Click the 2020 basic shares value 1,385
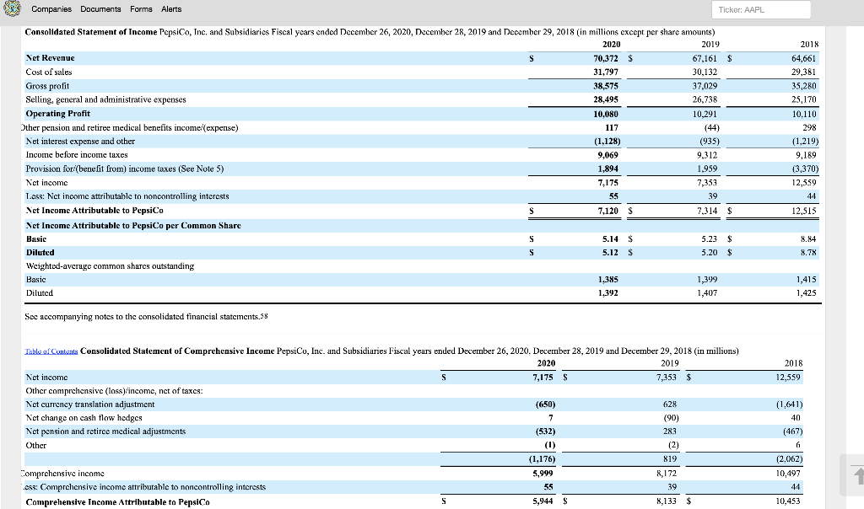Screen dimensions: 864x509 (x=607, y=280)
